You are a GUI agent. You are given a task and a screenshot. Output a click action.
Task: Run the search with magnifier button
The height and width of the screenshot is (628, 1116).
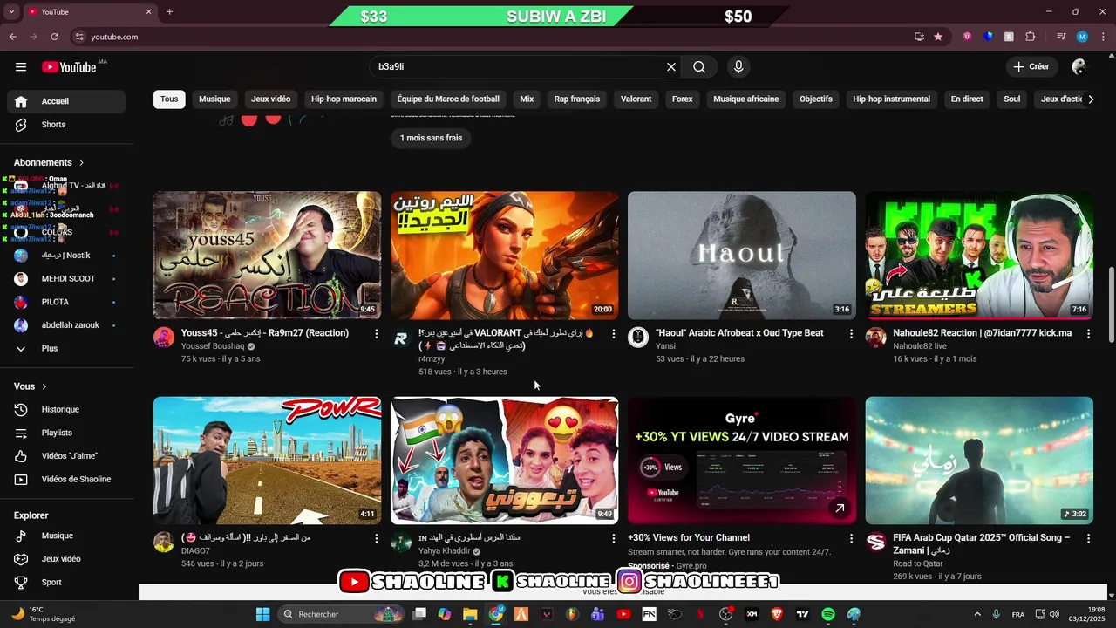(699, 67)
